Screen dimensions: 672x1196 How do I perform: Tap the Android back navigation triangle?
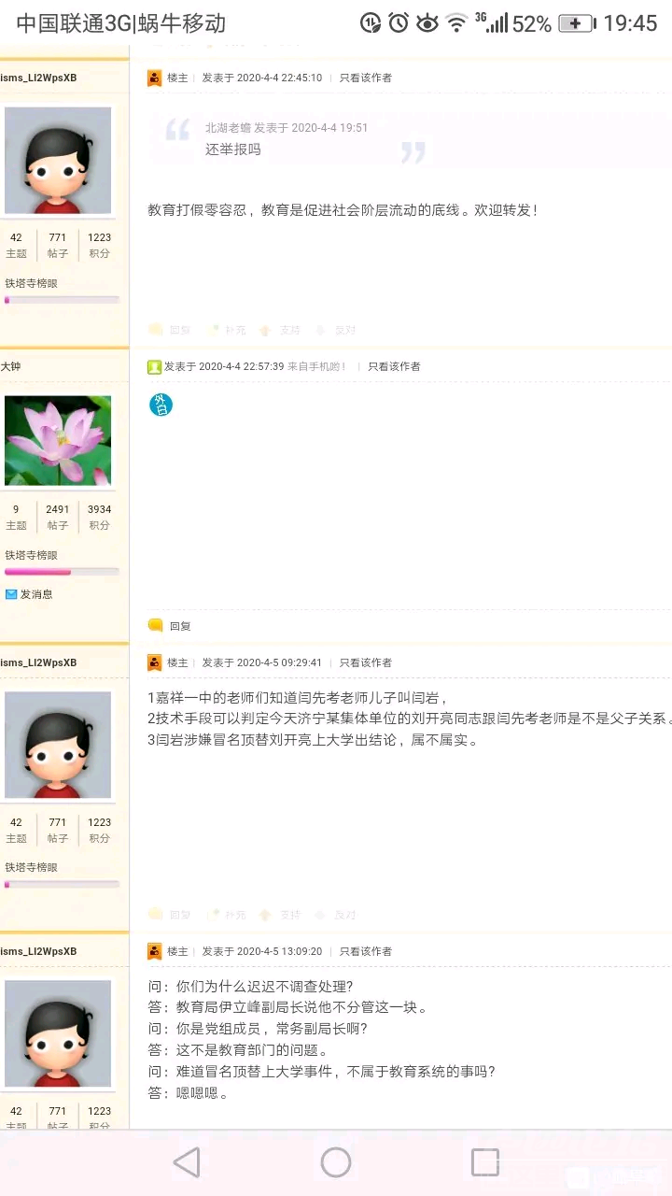[x=187, y=1162]
